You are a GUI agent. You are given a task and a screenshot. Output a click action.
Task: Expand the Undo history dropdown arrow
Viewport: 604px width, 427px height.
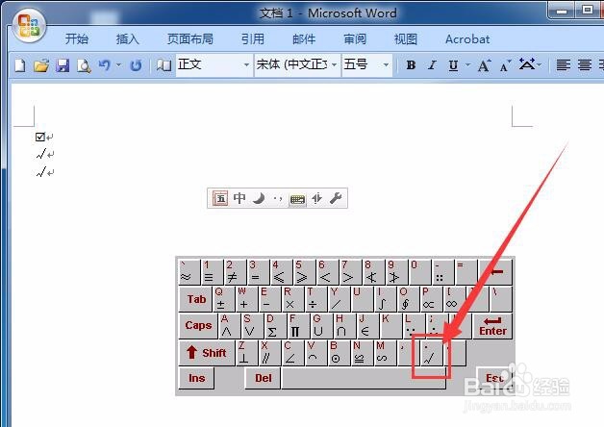[118, 64]
